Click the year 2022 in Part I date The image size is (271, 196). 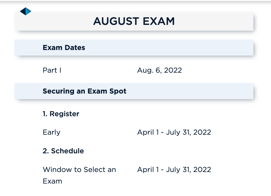[173, 70]
